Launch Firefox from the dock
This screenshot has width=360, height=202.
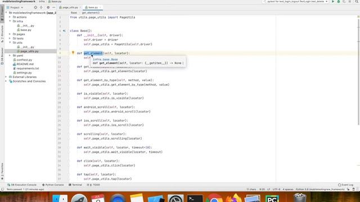point(233,198)
